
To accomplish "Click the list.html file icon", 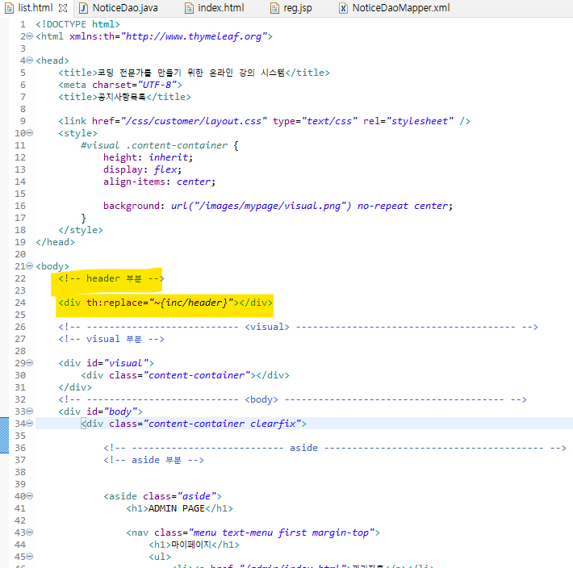I will [9, 8].
